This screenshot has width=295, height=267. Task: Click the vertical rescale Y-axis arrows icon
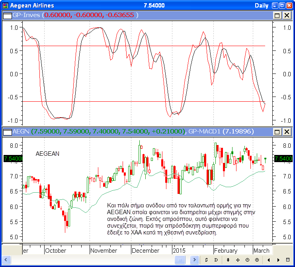(228, 260)
